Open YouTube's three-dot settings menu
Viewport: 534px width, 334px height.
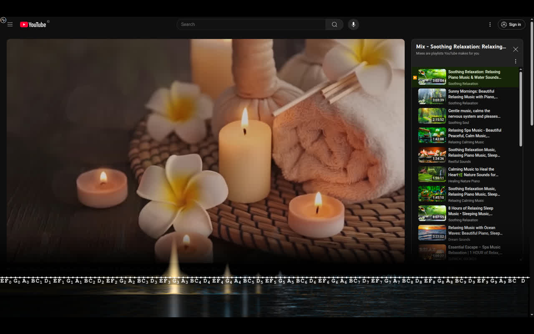coord(490,24)
